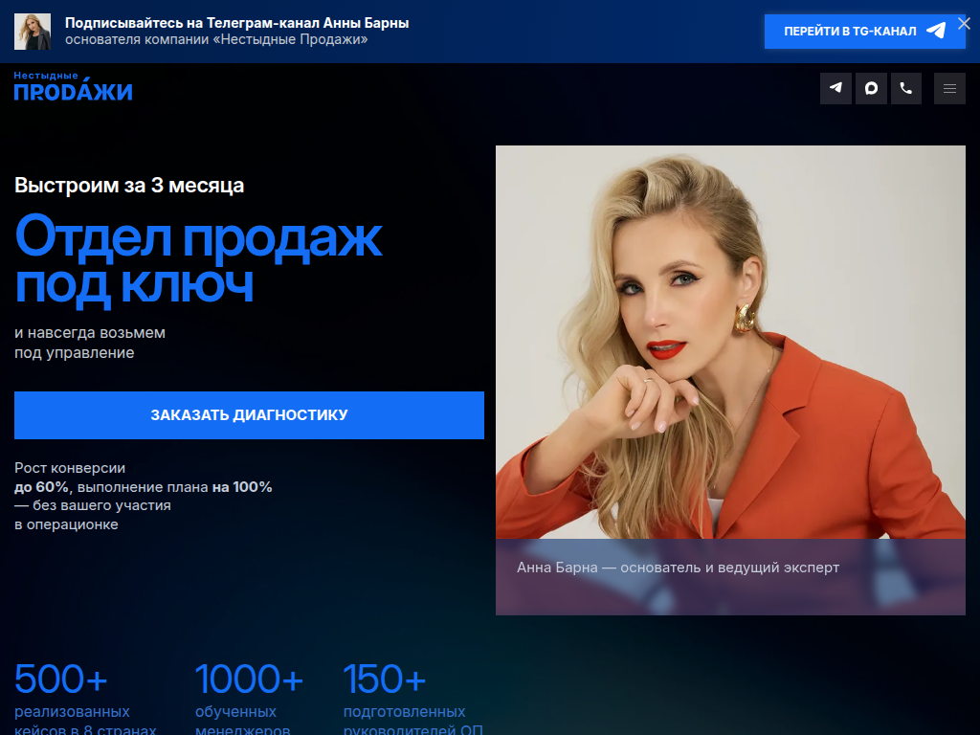Click the paper plane icon in the TG-КАНАЛ button
This screenshot has width=980, height=735.
pos(936,31)
